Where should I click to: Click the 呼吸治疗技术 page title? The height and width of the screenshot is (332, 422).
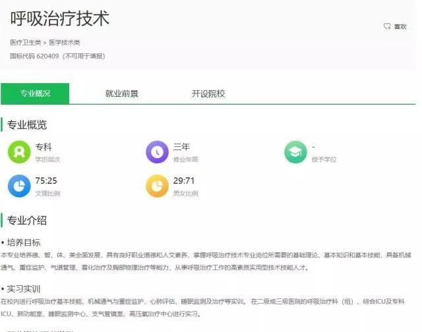[60, 18]
